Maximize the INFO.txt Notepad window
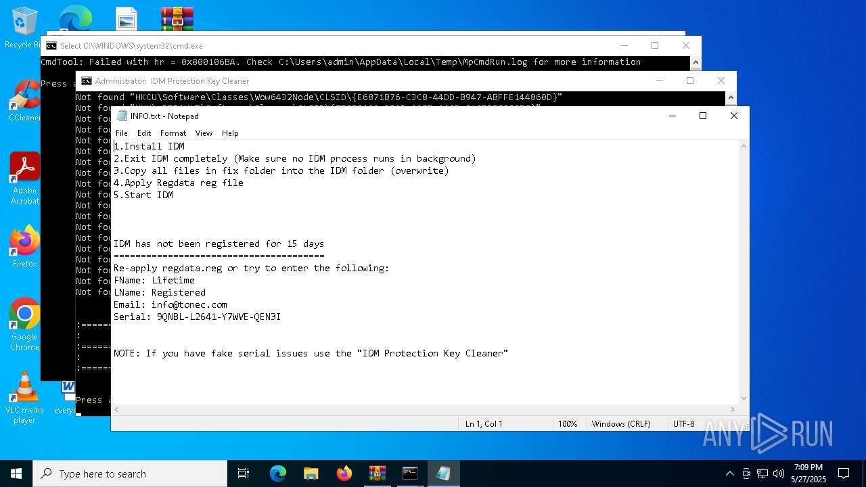The image size is (866, 487). [x=703, y=116]
